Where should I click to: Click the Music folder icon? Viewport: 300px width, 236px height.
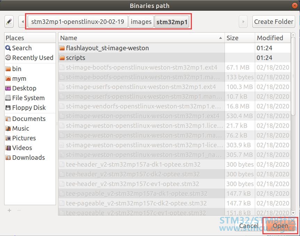pyautogui.click(x=8, y=129)
